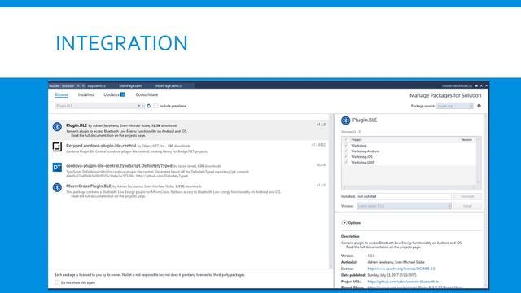The height and width of the screenshot is (293, 521).
Task: Click the INTEGRATION slide heading
Action: coord(121,43)
